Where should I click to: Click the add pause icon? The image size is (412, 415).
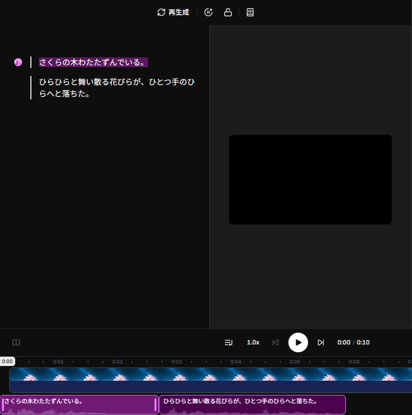click(x=208, y=12)
